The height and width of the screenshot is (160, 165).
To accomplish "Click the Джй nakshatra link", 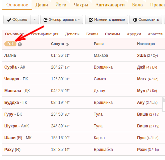I will 141,67.
